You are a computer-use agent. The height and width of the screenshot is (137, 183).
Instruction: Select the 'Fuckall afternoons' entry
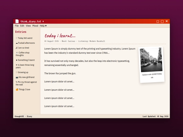(x=25, y=43)
